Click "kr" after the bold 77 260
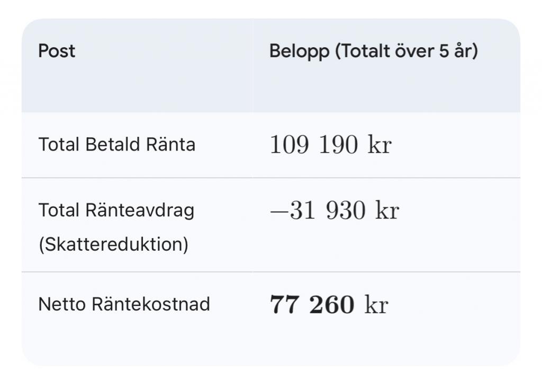Screen dimensions: 542x378 (376, 305)
